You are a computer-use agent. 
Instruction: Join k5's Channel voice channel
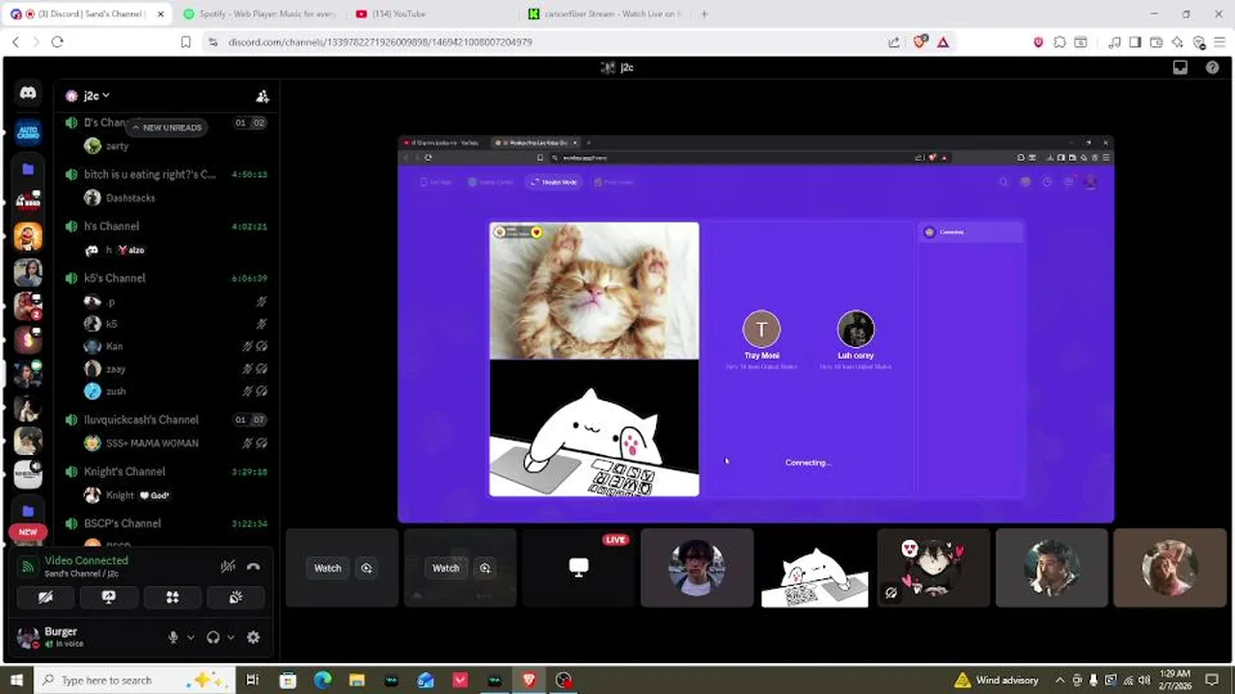coord(166,279)
